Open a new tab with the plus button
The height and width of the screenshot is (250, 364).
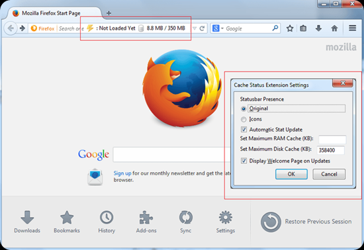pos(109,13)
